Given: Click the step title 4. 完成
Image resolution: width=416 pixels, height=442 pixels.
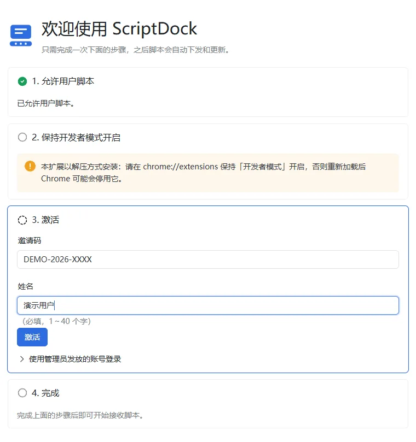Looking at the screenshot, I should click(45, 393).
